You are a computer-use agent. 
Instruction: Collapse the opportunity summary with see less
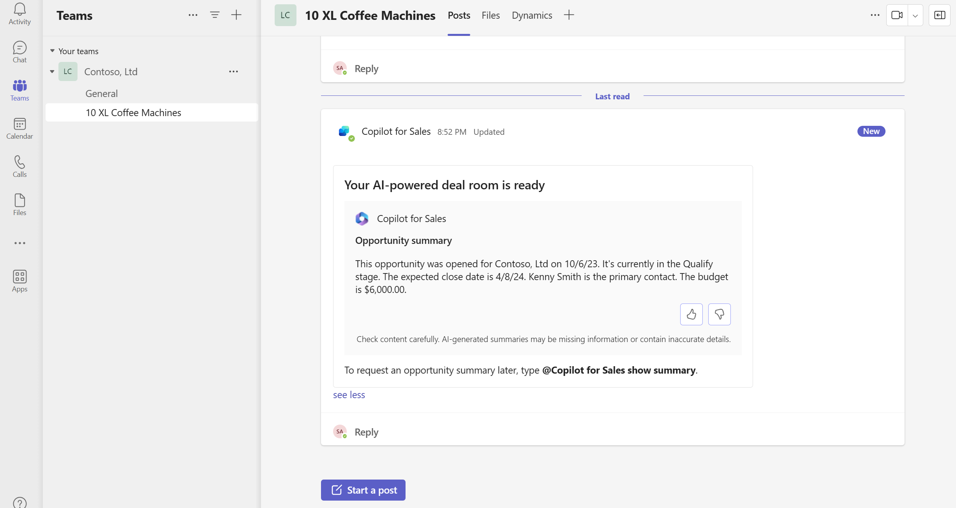[349, 394]
